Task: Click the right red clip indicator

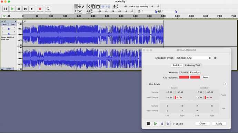Action: pos(195,77)
